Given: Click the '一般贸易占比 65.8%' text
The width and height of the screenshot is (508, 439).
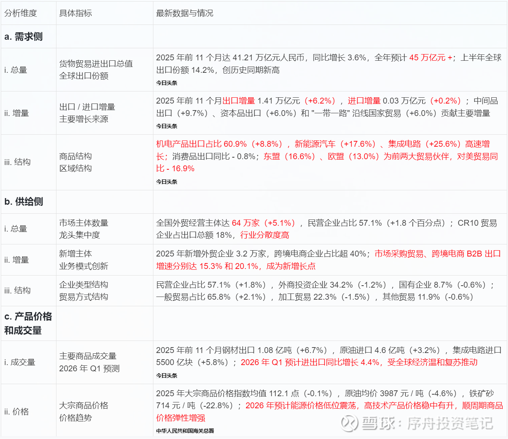Looking at the screenshot, I should click(x=193, y=297).
